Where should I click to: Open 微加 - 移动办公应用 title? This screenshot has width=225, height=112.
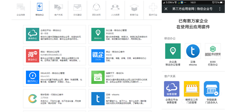pyautogui.click(x=50, y=52)
